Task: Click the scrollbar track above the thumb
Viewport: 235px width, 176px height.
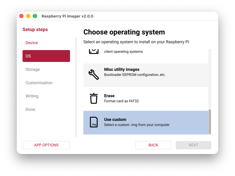Action: pyautogui.click(x=210, y=79)
